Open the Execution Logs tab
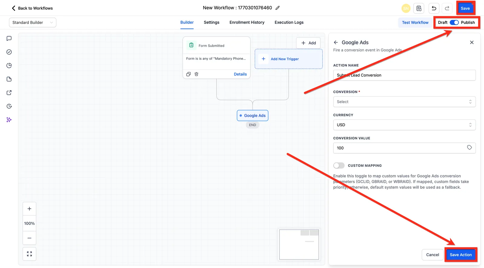Image resolution: width=484 pixels, height=268 pixels. tap(289, 22)
